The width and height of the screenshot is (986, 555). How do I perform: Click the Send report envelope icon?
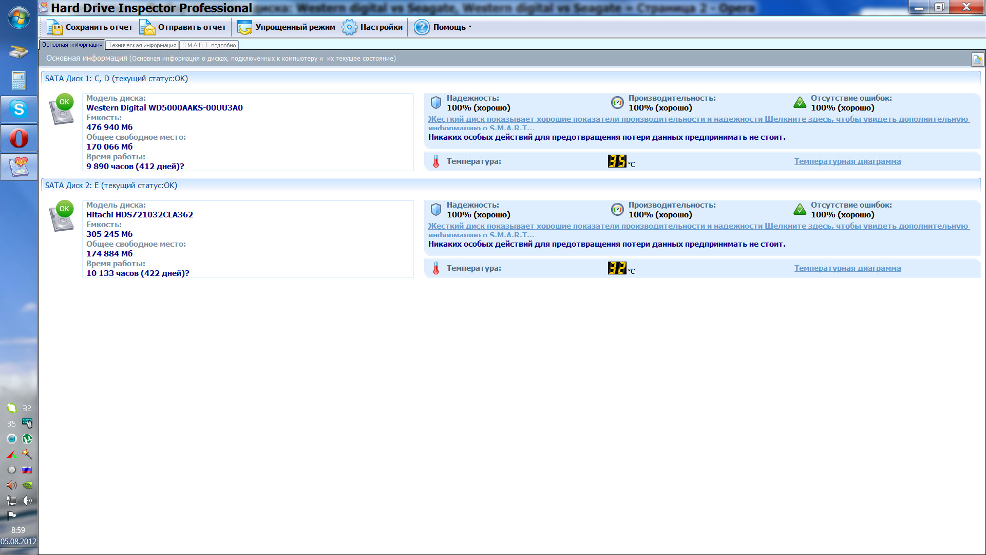pyautogui.click(x=147, y=27)
